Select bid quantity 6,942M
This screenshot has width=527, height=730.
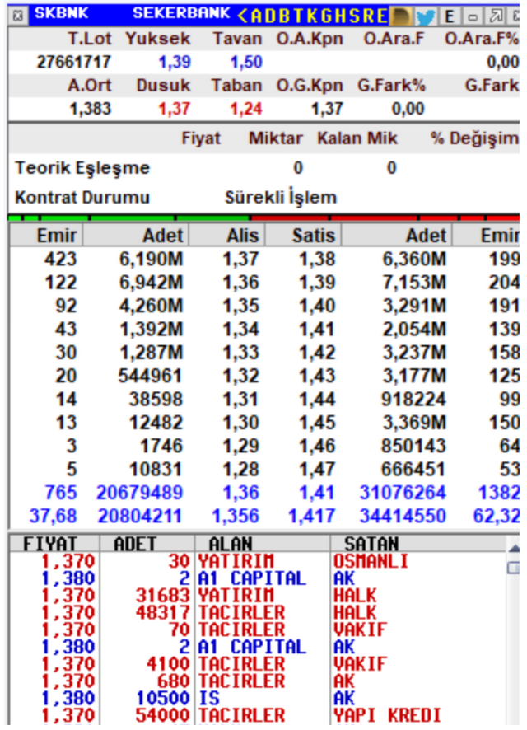tap(152, 283)
